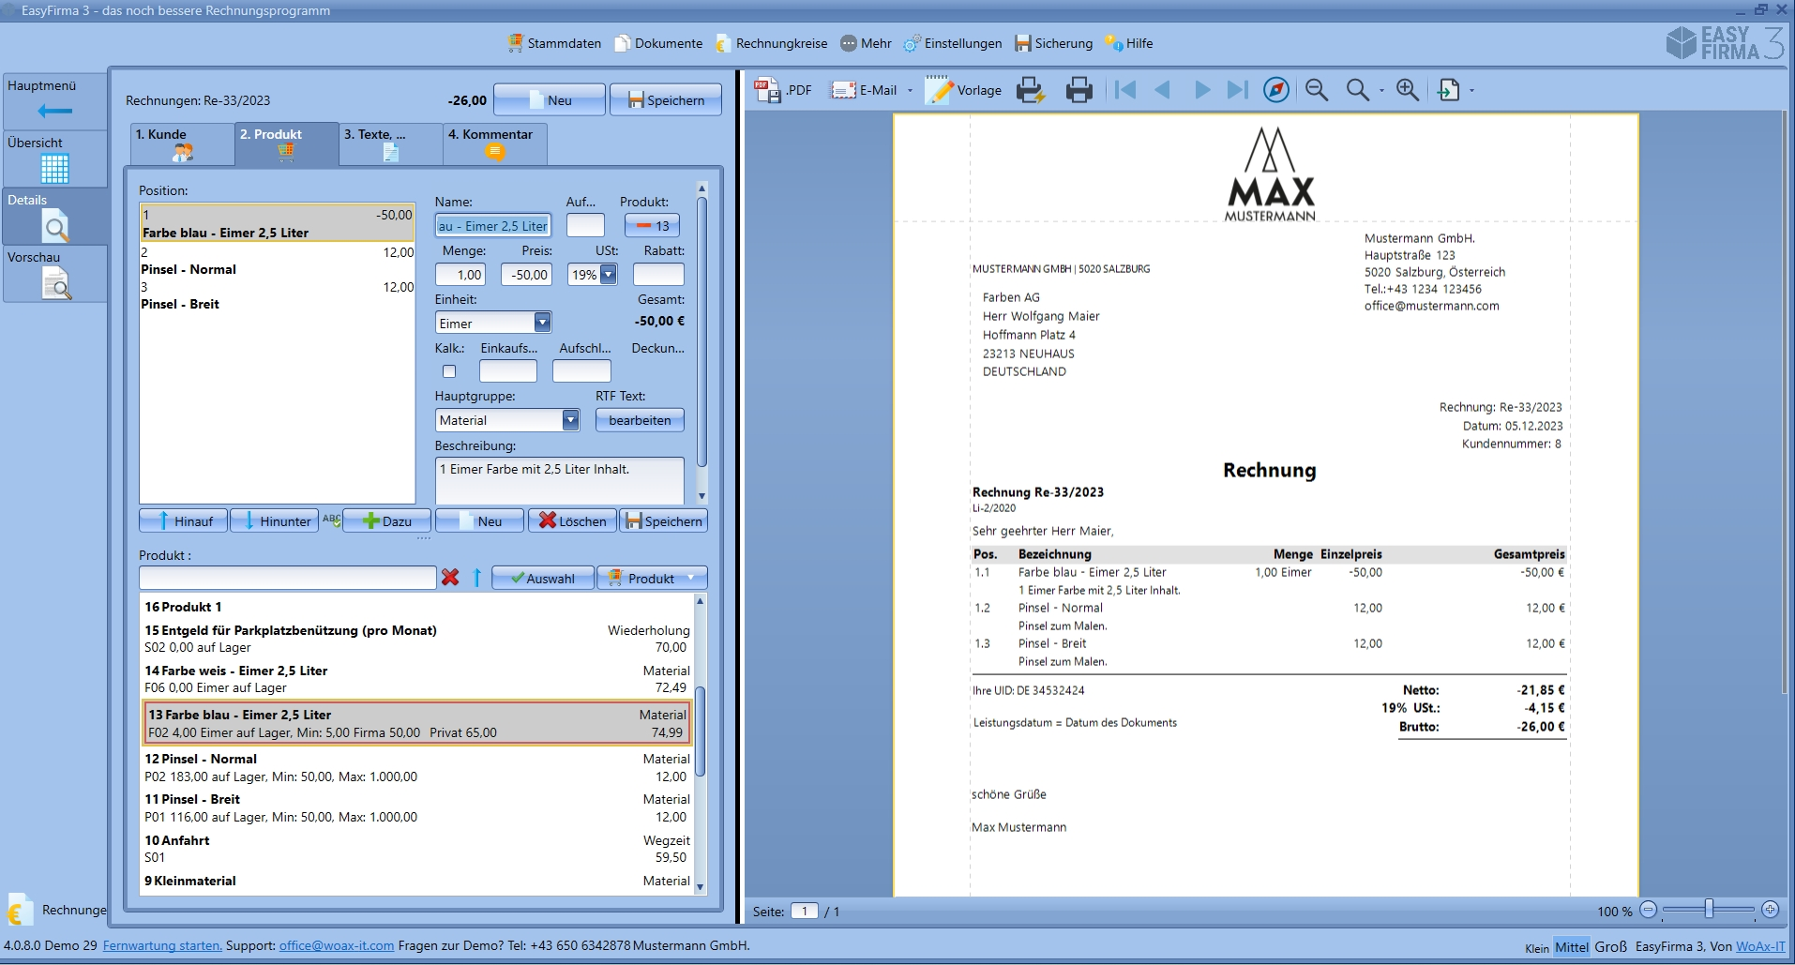Viewport: 1795px width, 965px height.
Task: Jump to first page of preview
Action: [x=1125, y=90]
